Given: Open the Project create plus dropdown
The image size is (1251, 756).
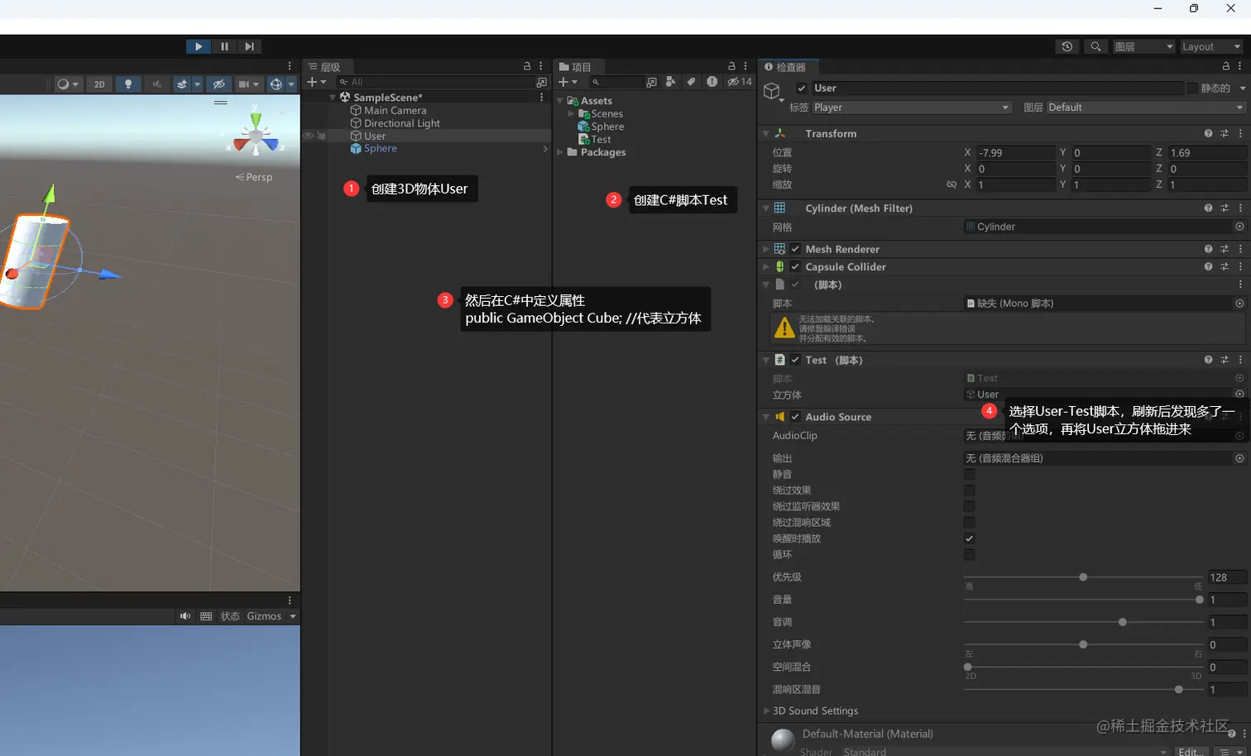Looking at the screenshot, I should pos(568,82).
